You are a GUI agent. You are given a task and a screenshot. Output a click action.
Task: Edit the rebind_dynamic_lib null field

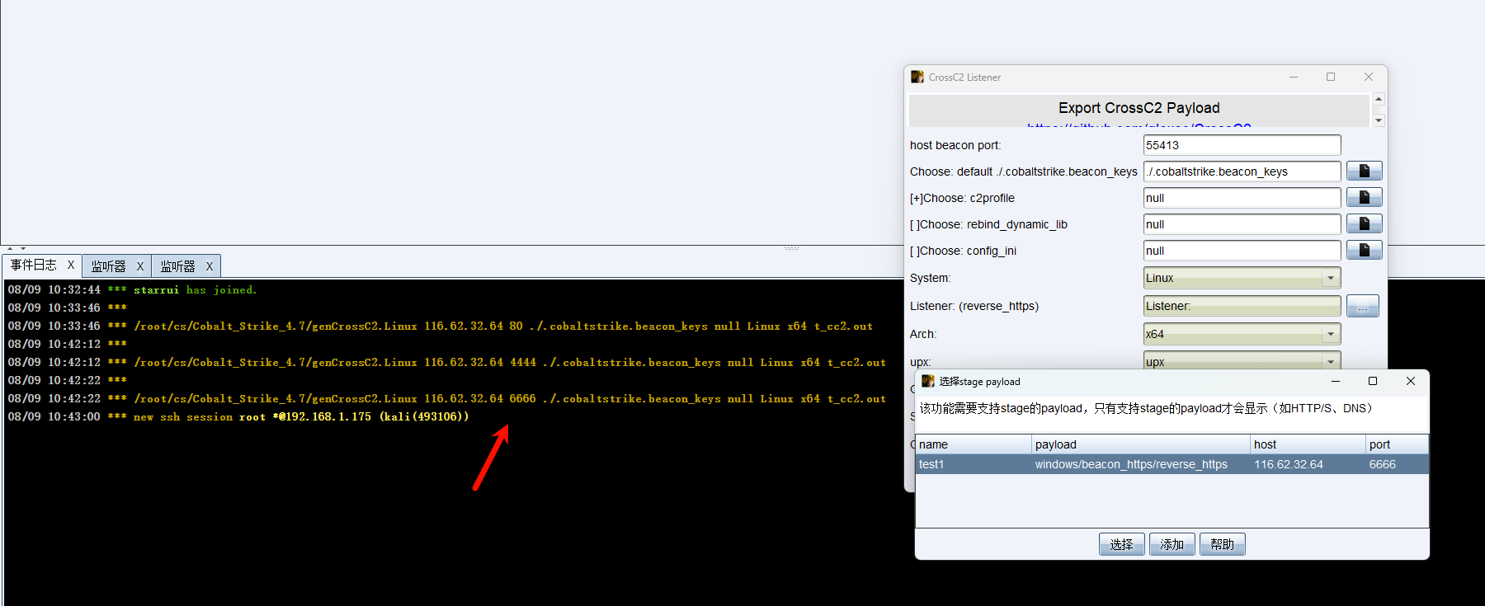tap(1242, 224)
